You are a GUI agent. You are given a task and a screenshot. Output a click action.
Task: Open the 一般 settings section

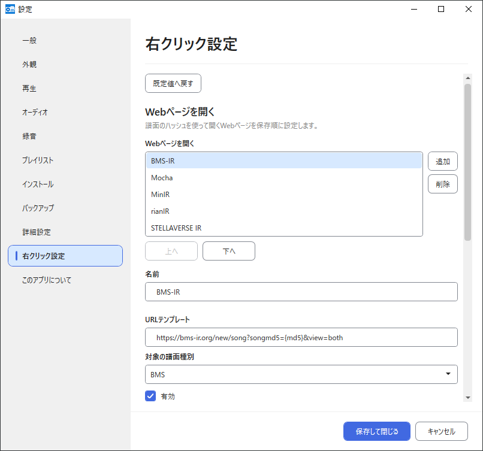coord(65,40)
